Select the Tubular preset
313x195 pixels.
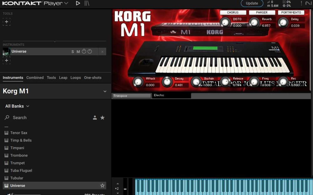pyautogui.click(x=54, y=178)
